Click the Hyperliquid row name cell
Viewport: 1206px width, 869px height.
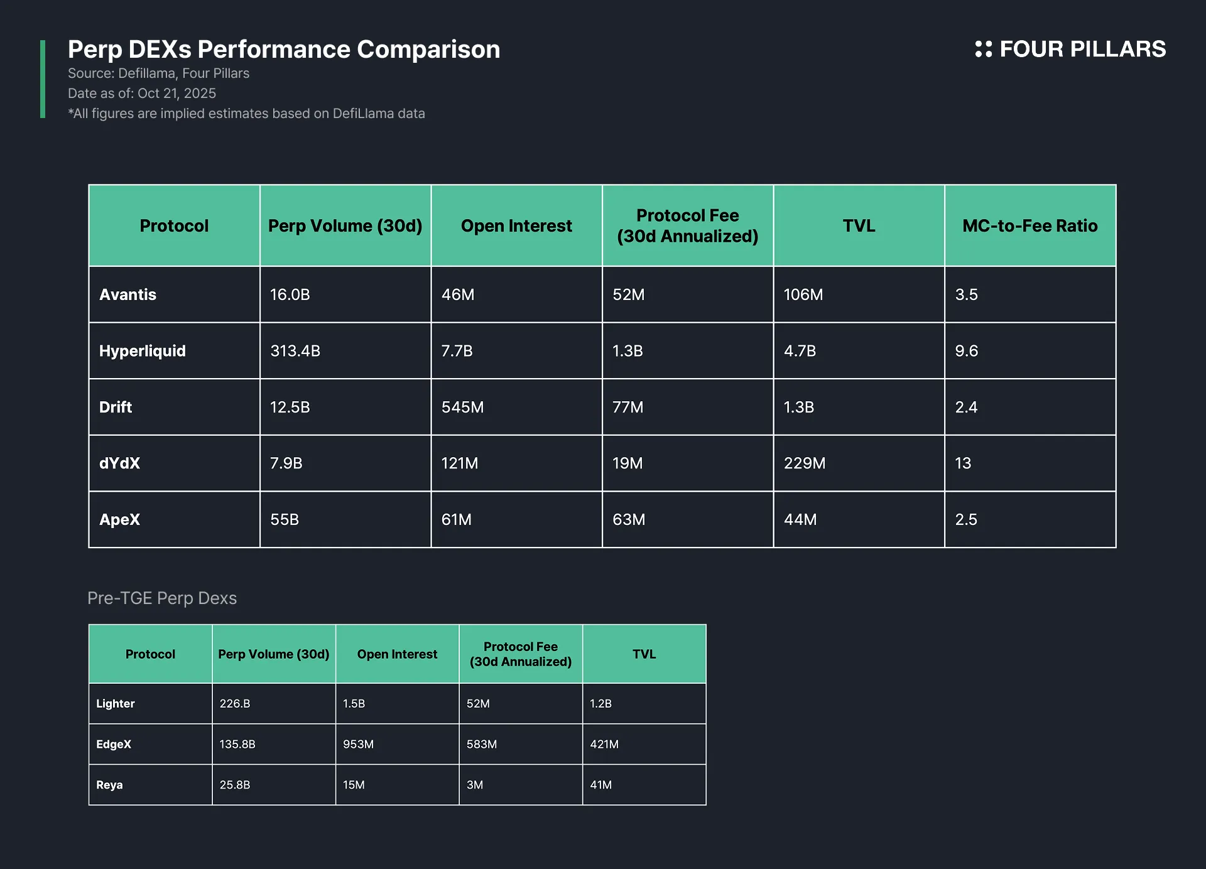(143, 350)
